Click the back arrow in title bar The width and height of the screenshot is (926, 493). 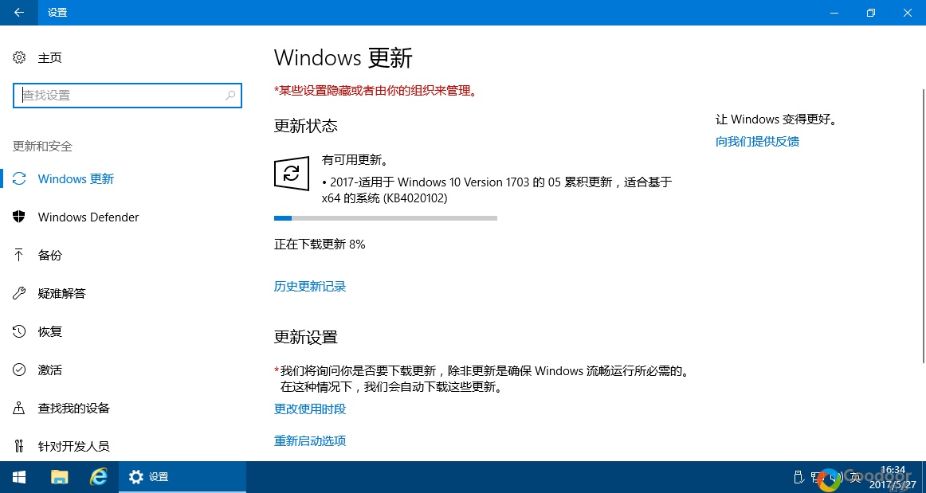(x=19, y=13)
